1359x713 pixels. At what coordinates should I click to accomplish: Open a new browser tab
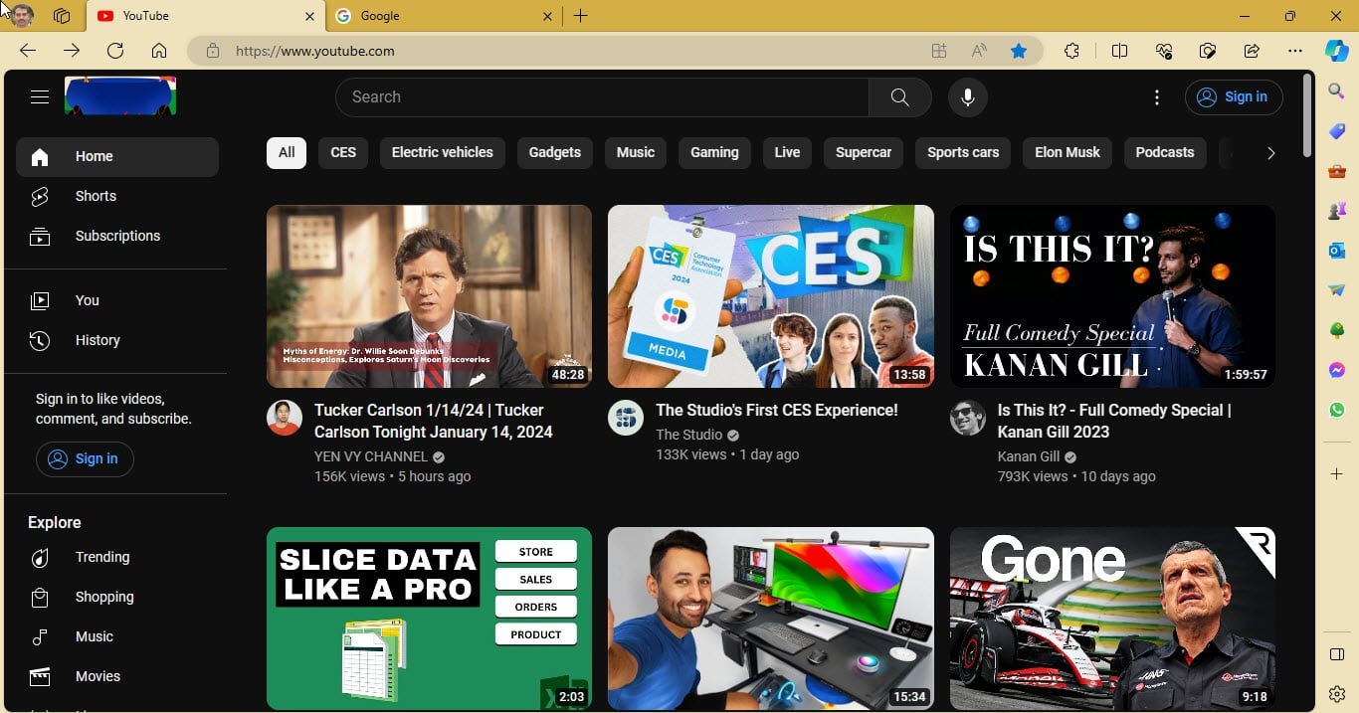point(581,16)
